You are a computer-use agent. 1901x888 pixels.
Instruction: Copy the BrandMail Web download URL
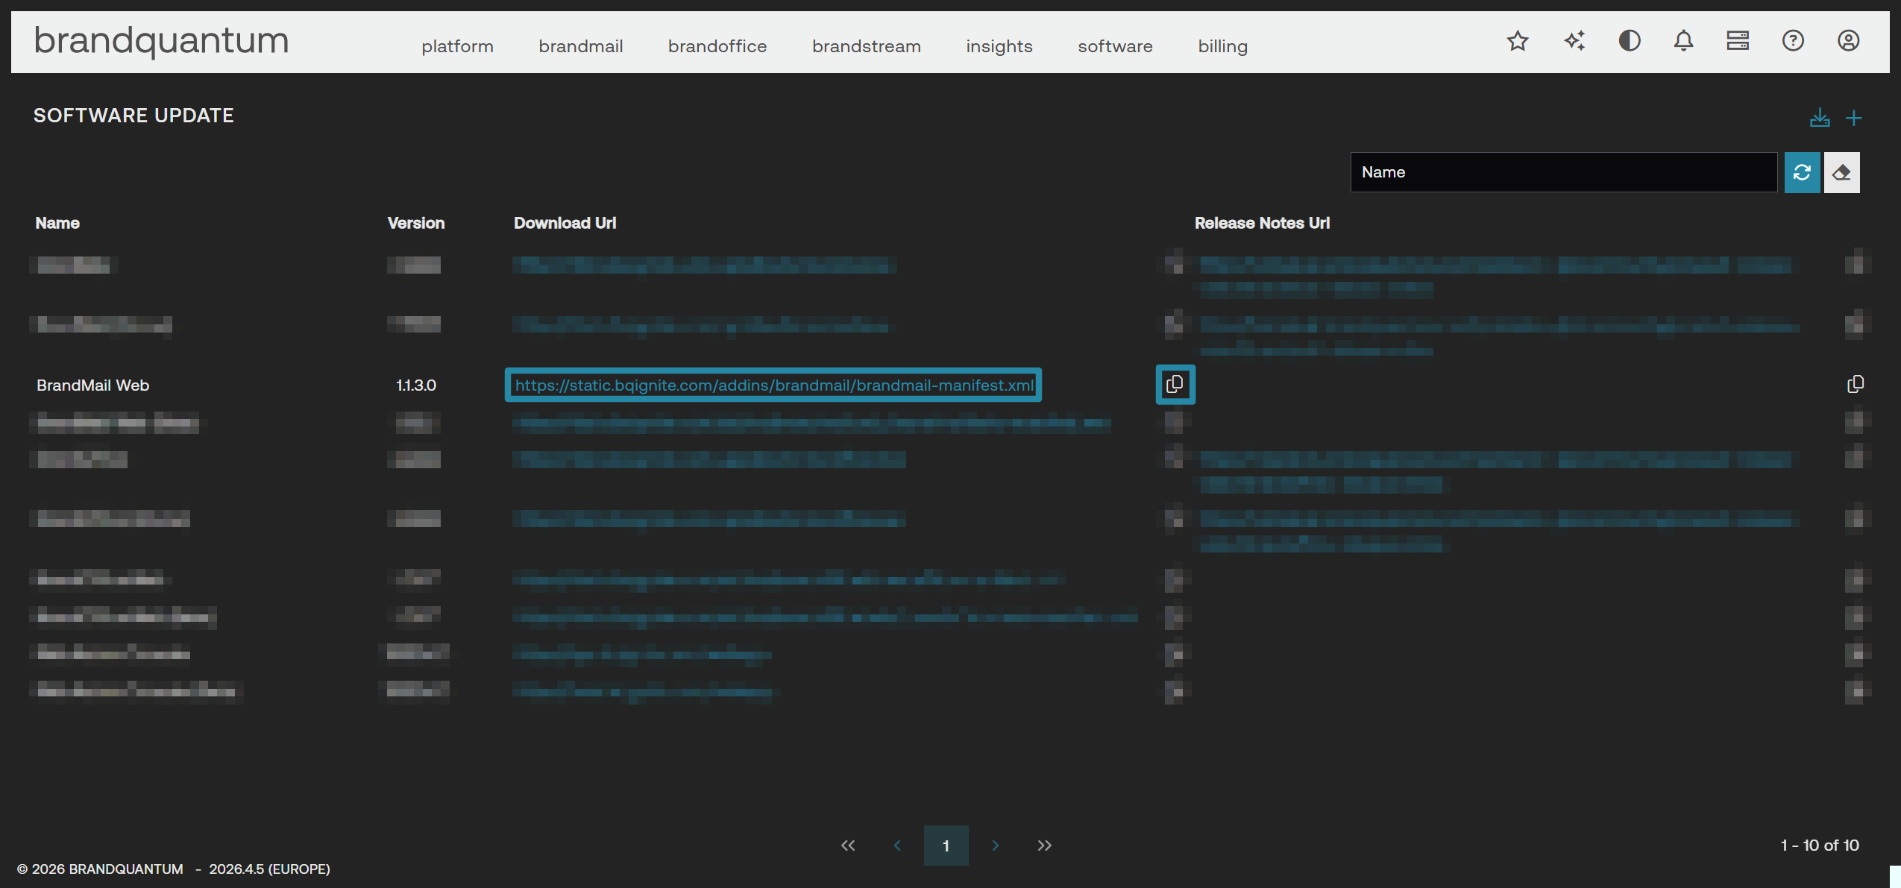click(x=1175, y=384)
